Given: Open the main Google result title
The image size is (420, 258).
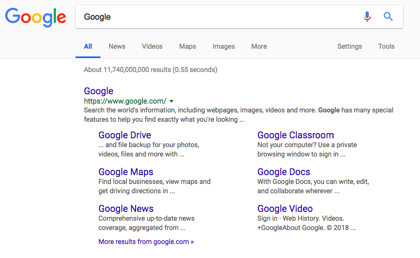Looking at the screenshot, I should [x=98, y=91].
